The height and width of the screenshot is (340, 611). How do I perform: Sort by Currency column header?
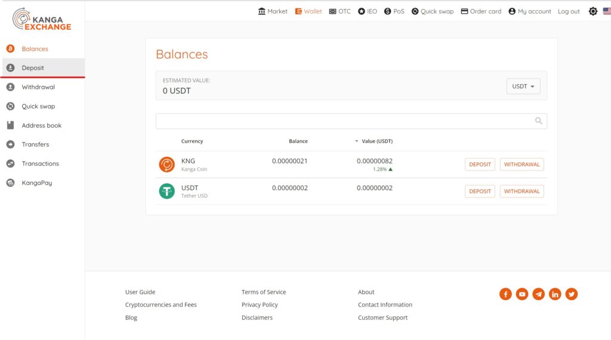tap(192, 141)
